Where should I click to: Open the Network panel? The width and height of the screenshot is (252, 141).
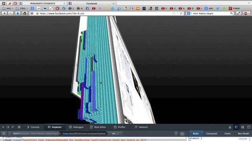click(141, 127)
